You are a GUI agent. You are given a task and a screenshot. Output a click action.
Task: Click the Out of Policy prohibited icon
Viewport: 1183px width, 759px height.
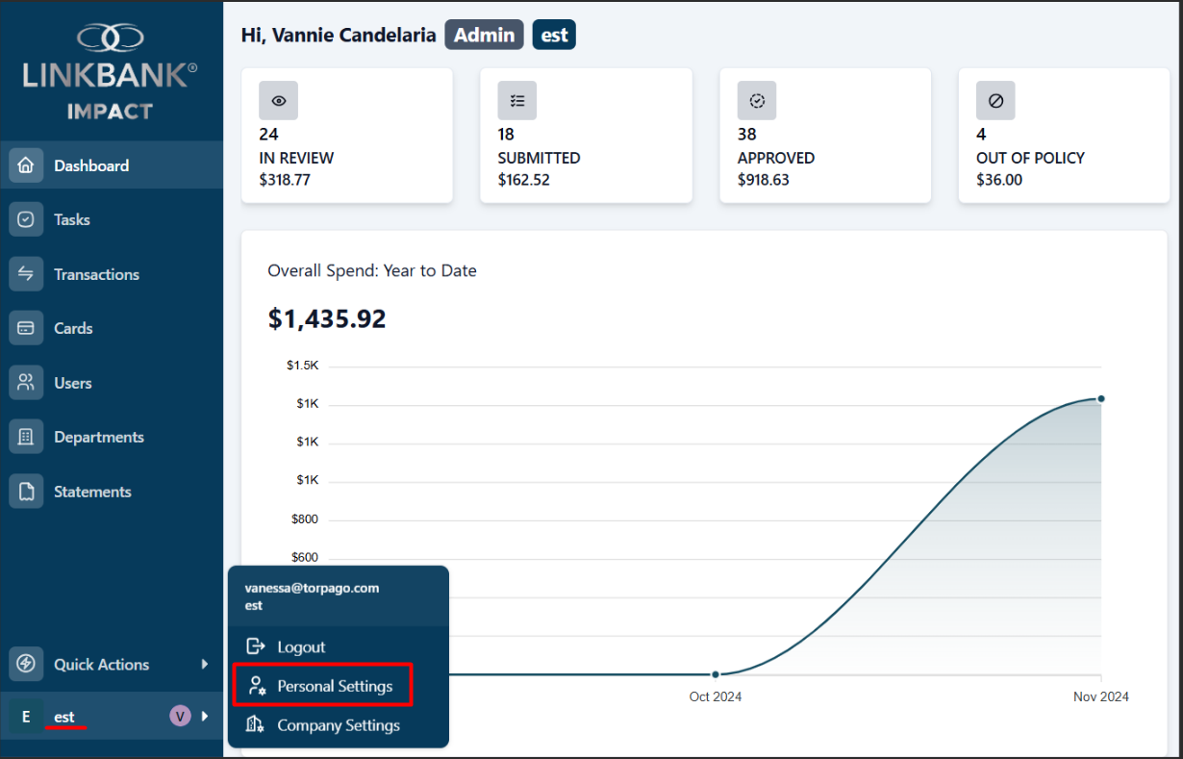pyautogui.click(x=995, y=101)
